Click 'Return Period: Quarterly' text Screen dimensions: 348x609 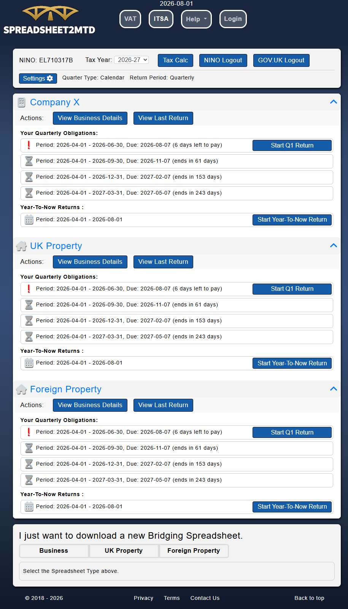[x=162, y=78]
